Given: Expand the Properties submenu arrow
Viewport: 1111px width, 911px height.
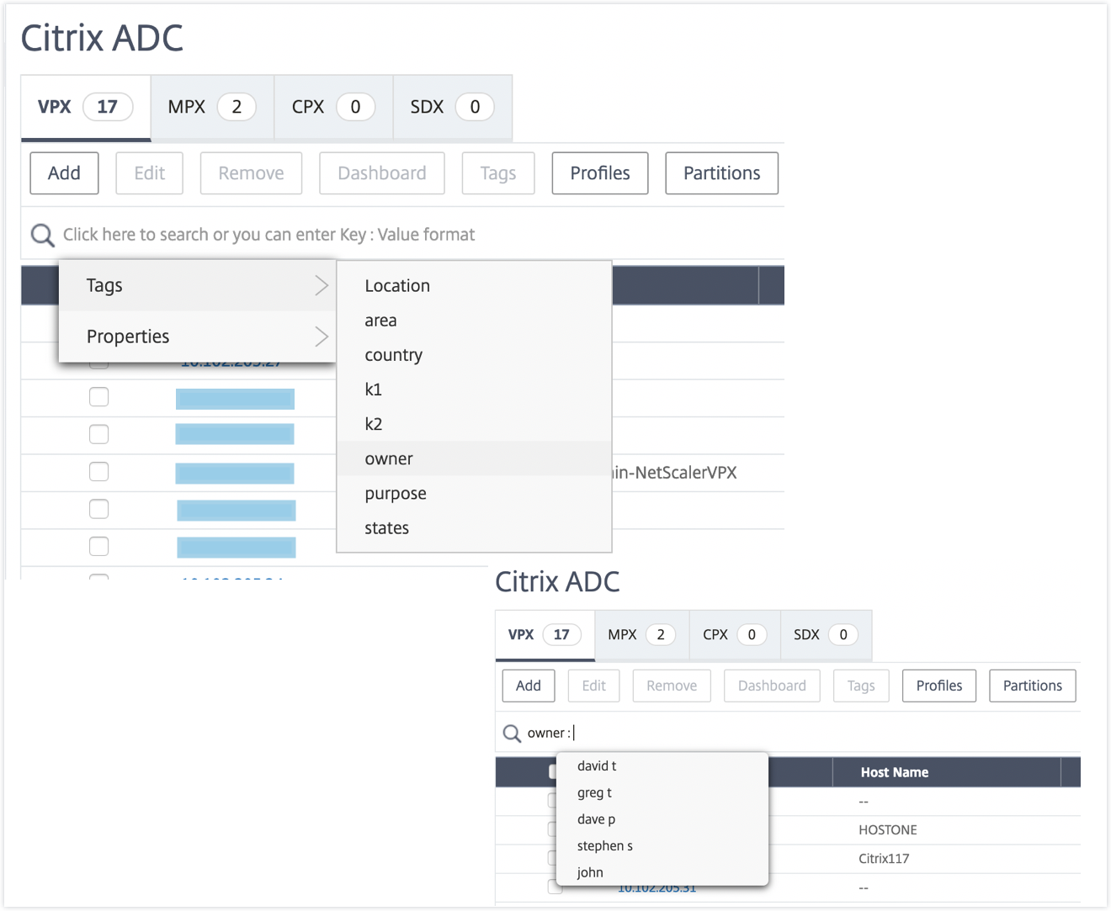Looking at the screenshot, I should tap(322, 336).
